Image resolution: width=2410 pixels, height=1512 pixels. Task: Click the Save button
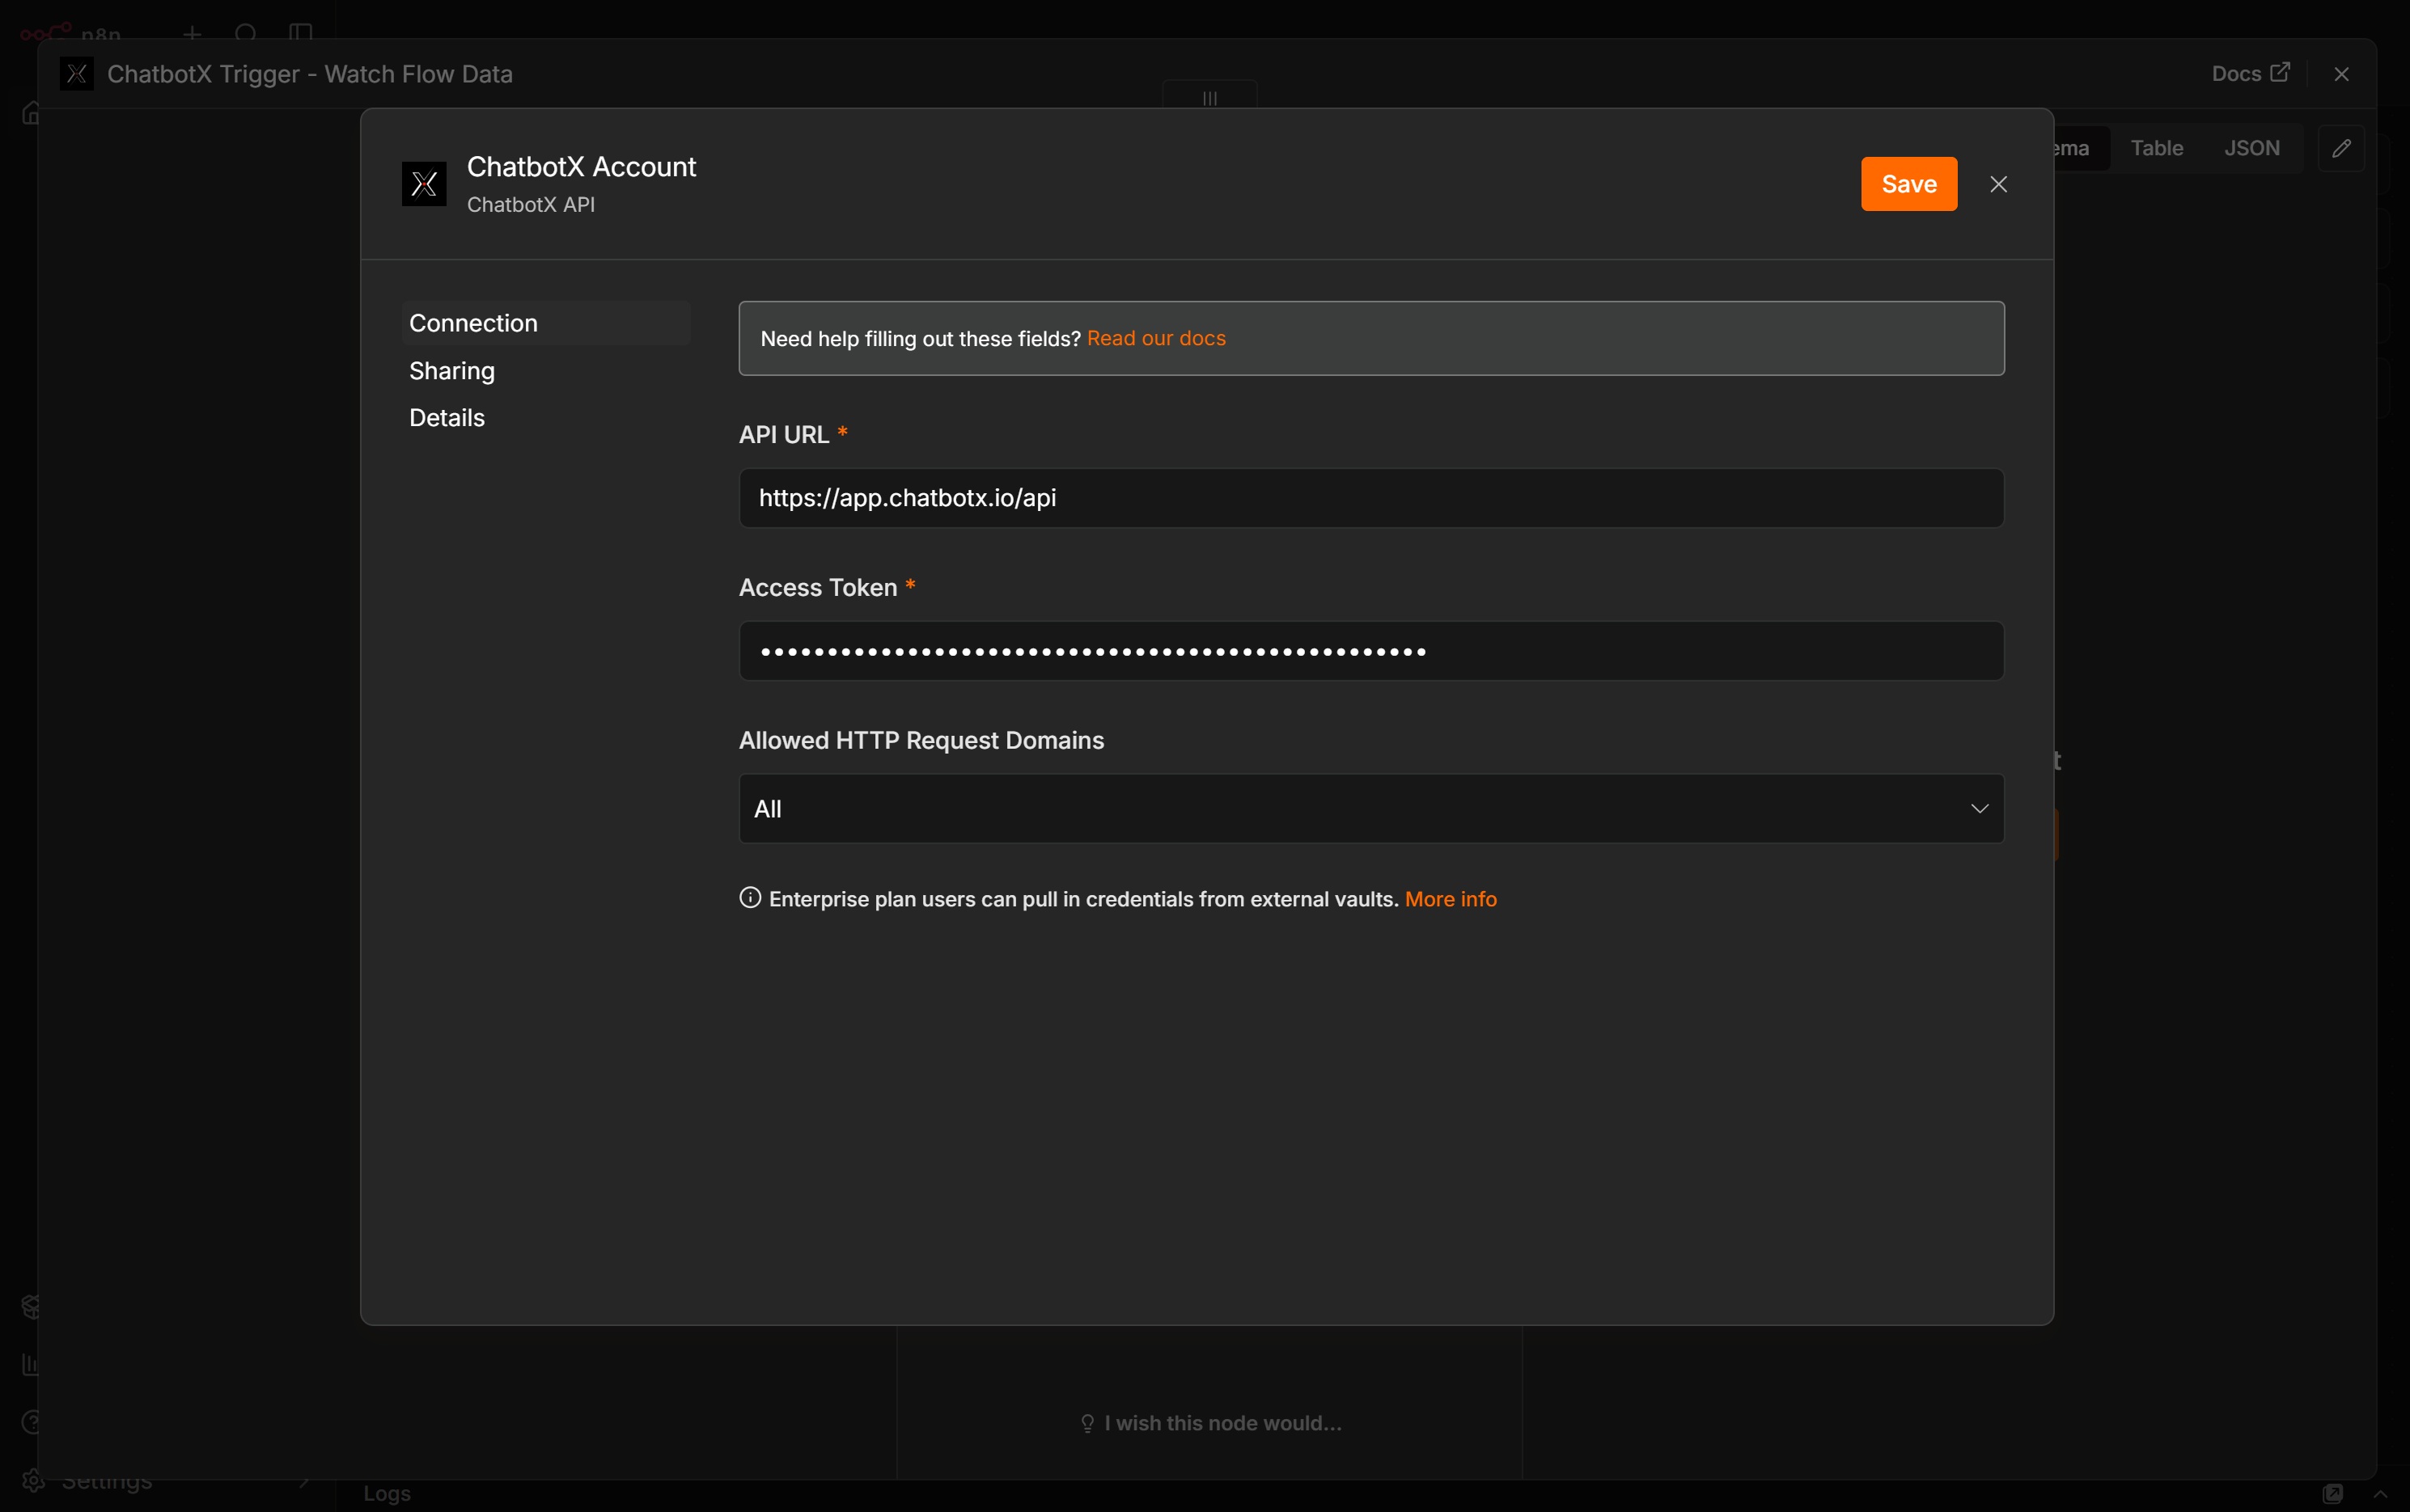[x=1908, y=184]
